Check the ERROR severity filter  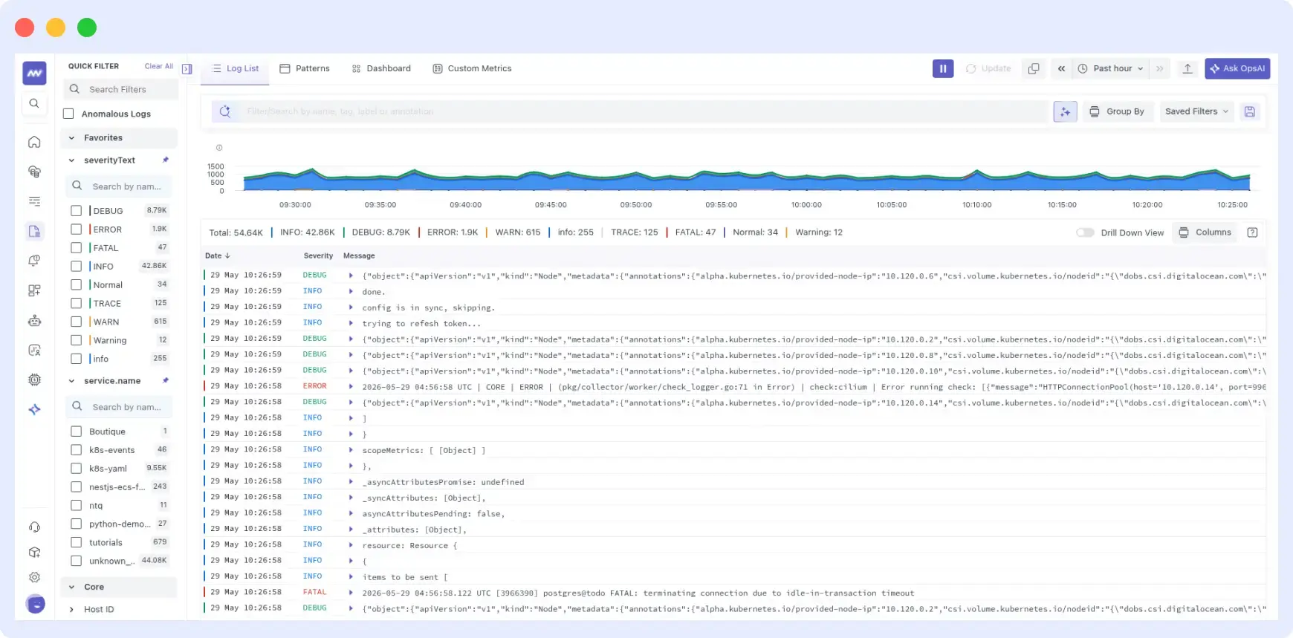[76, 229]
